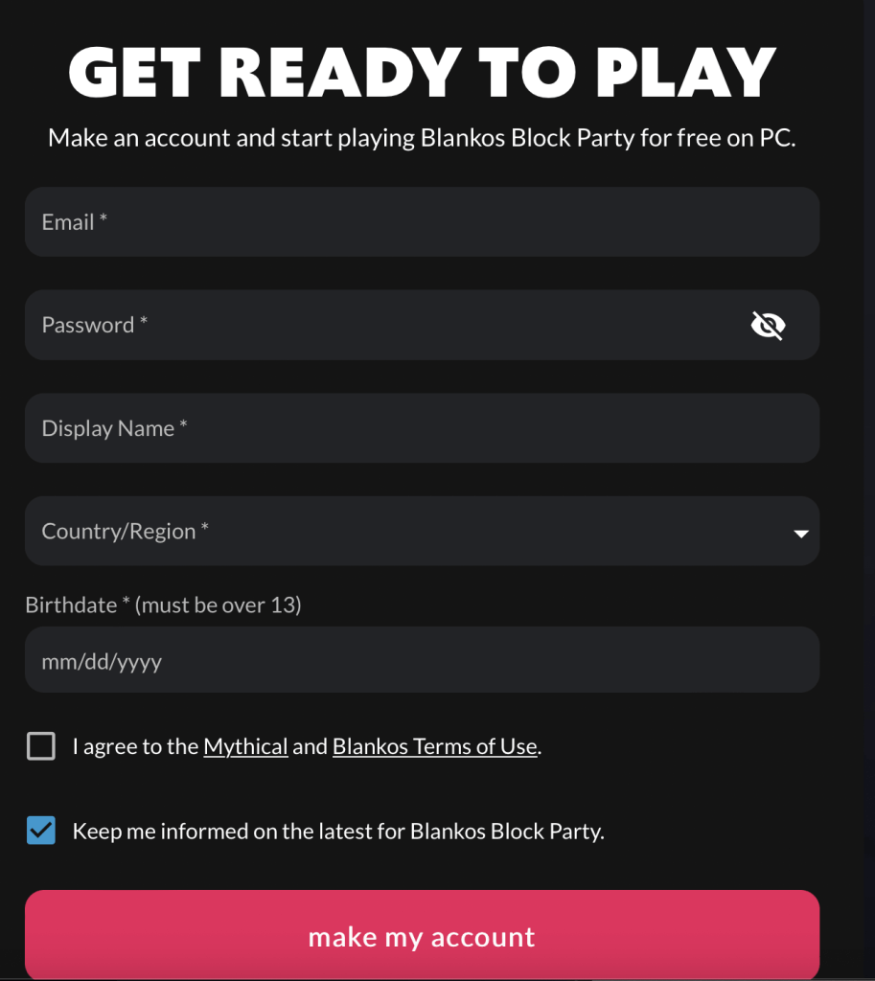Focus the Password input field
The height and width of the screenshot is (981, 875).
pos(422,325)
